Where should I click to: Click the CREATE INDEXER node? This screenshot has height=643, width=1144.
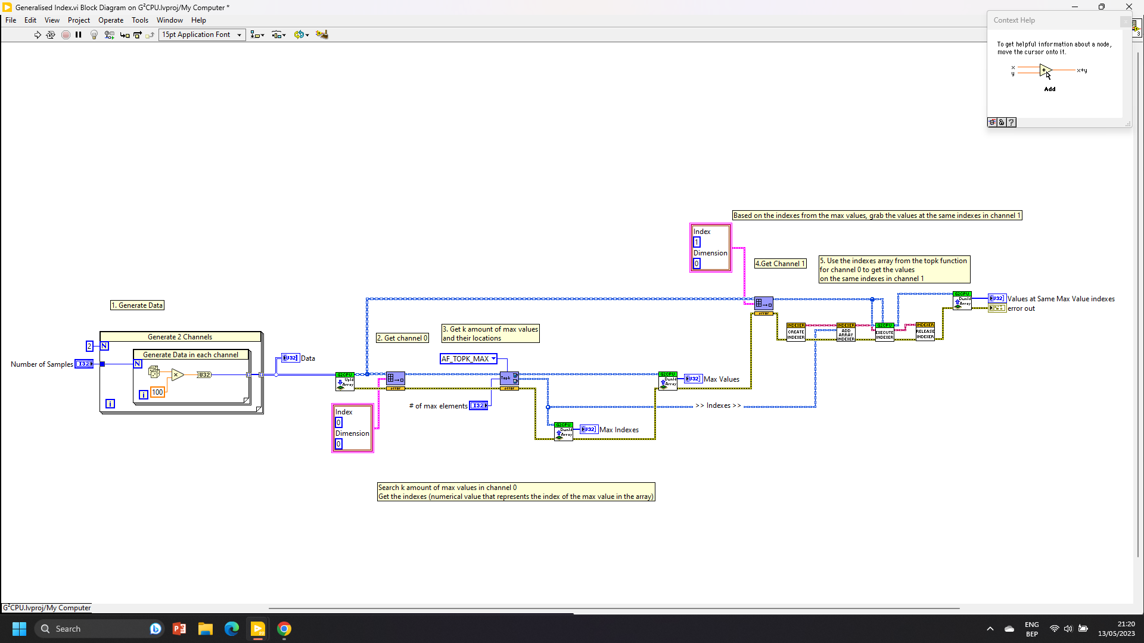pyautogui.click(x=795, y=332)
